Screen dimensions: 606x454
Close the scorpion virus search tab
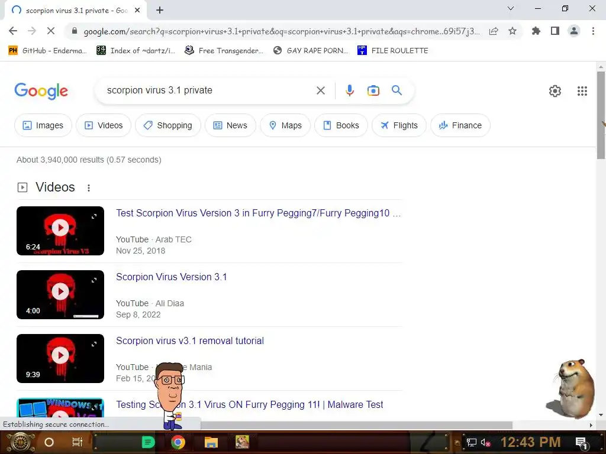coord(137,11)
